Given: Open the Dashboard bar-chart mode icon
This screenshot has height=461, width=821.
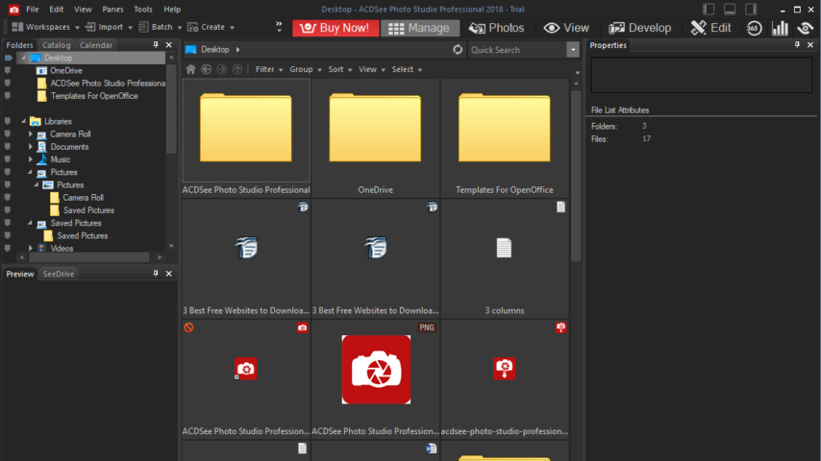Looking at the screenshot, I should coord(780,28).
